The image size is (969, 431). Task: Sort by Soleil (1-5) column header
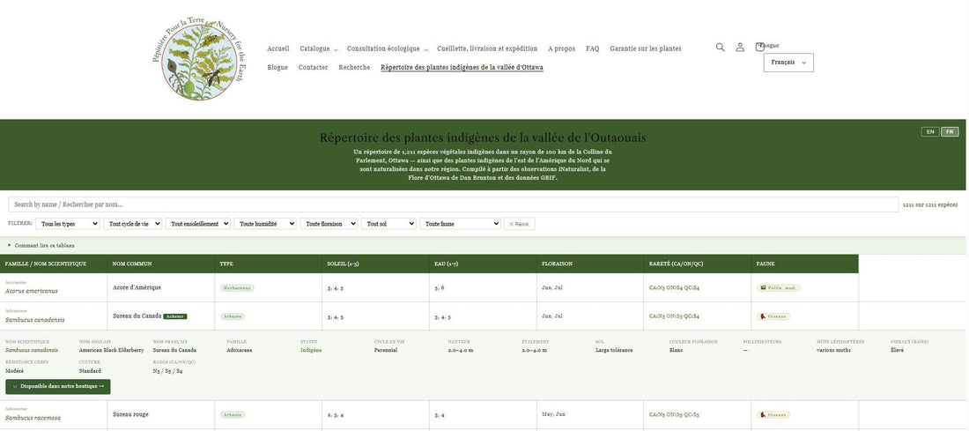(376, 264)
